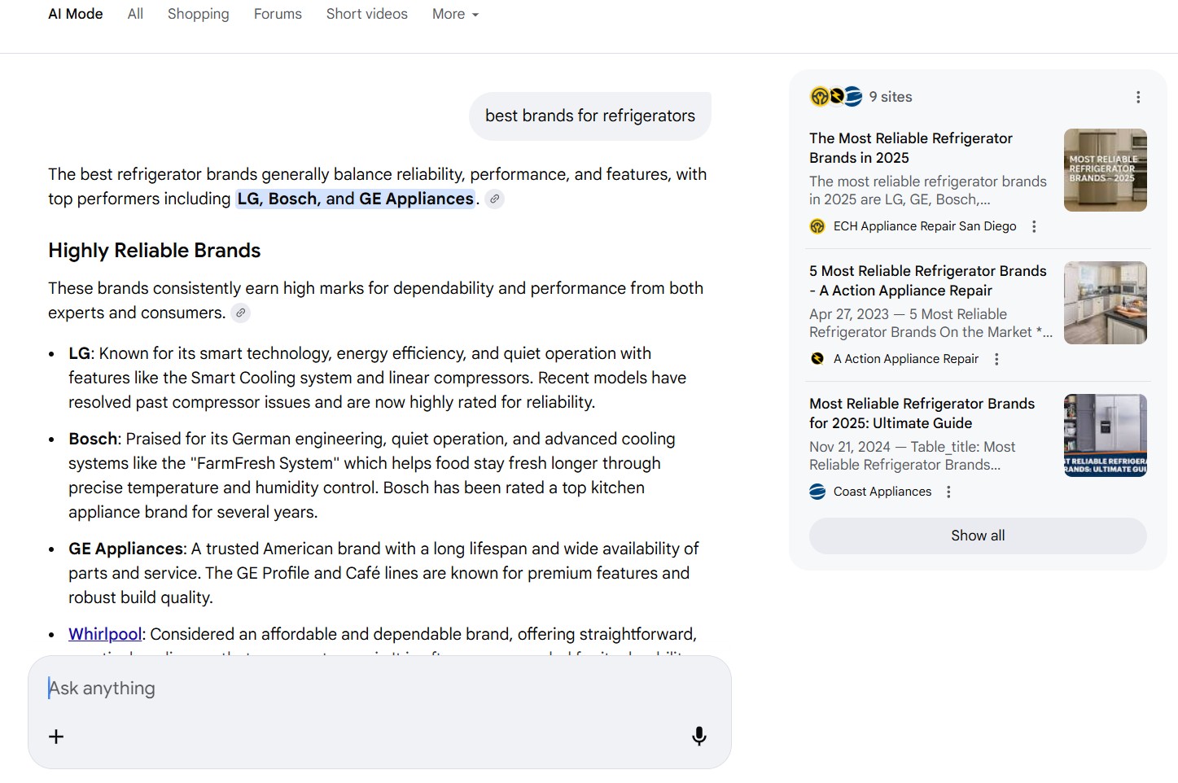Open the Coast Appliances 'Ultimate Guide' thumbnail
This screenshot has width=1178, height=783.
click(1106, 435)
